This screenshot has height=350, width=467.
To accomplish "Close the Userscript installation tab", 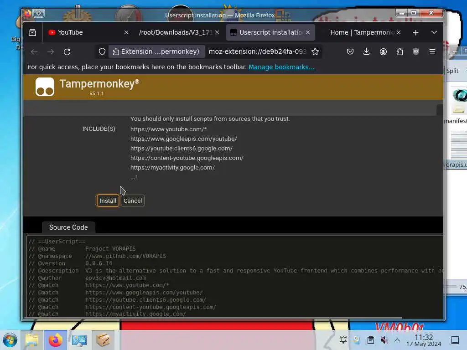I will click(x=308, y=32).
